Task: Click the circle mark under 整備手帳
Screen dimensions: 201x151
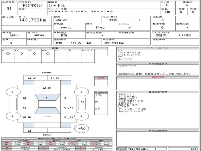Action: [x=162, y=28]
